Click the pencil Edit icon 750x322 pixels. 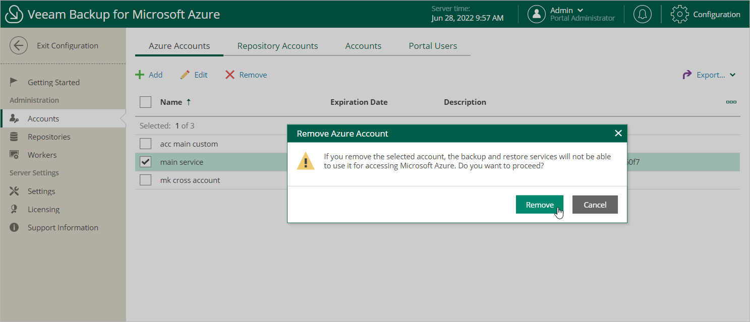pos(185,75)
